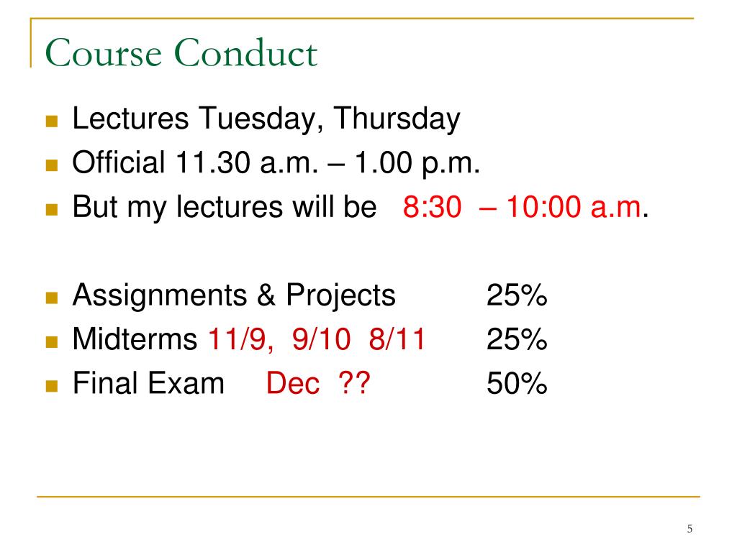Click the slide number 5

[x=689, y=529]
